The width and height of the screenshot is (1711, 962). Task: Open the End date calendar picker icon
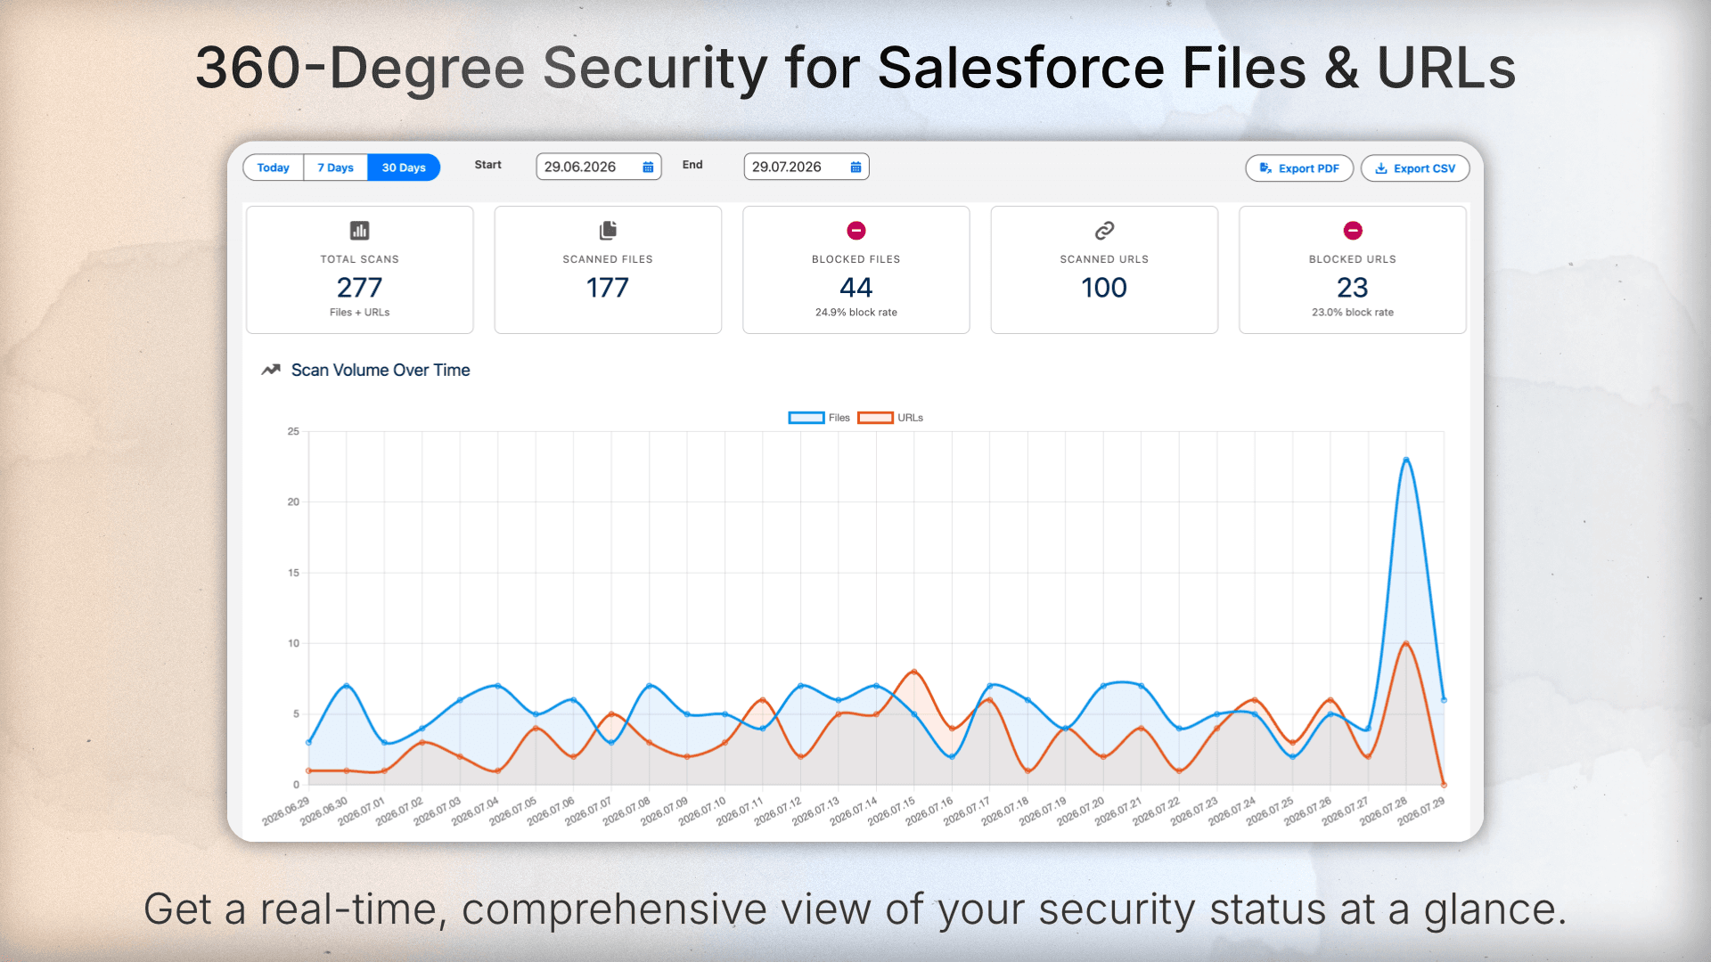pyautogui.click(x=855, y=167)
